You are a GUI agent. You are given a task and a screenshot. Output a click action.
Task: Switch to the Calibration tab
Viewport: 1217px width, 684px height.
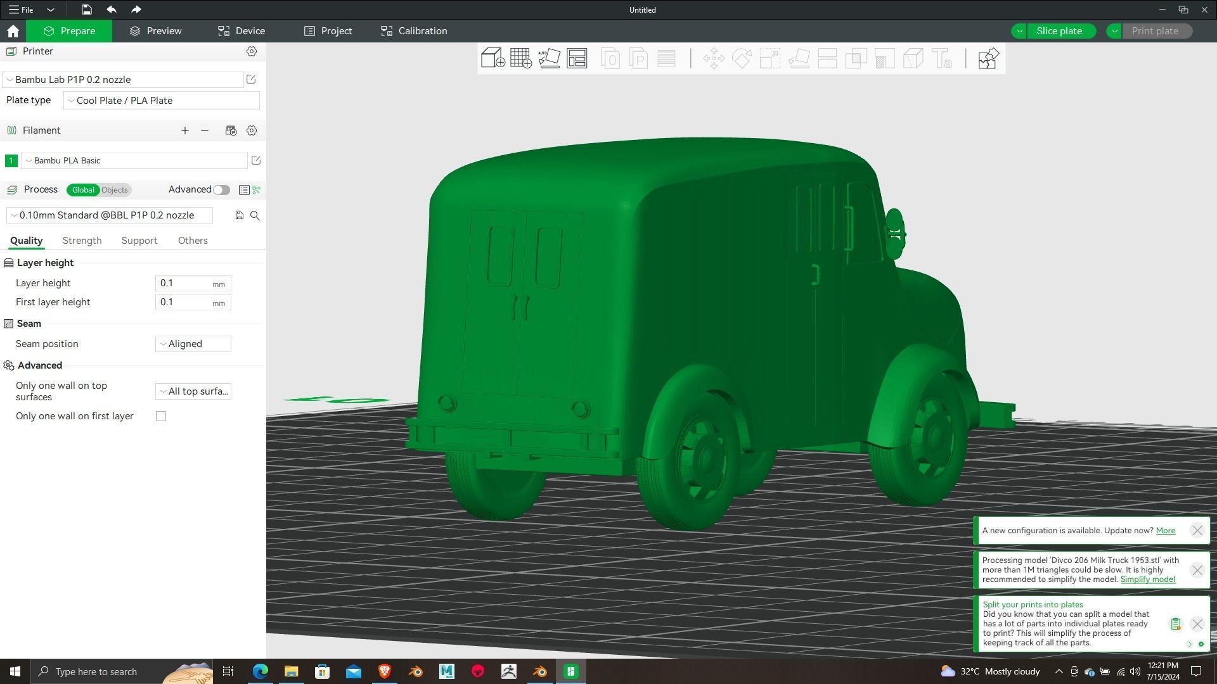click(x=414, y=31)
